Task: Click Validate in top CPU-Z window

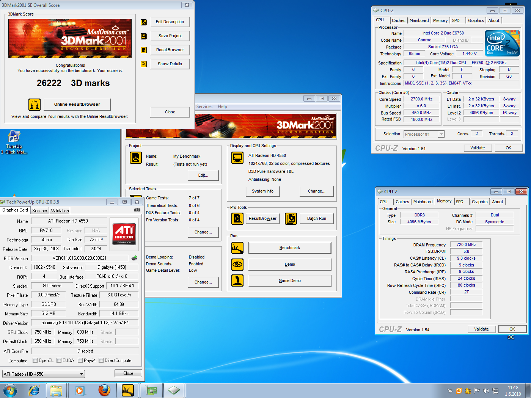Action: click(x=478, y=148)
